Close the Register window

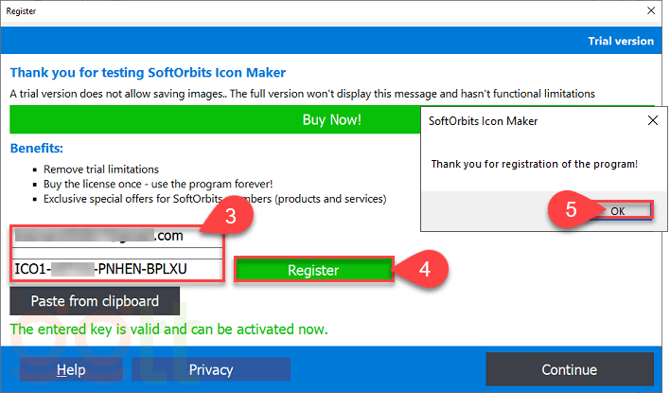(651, 13)
